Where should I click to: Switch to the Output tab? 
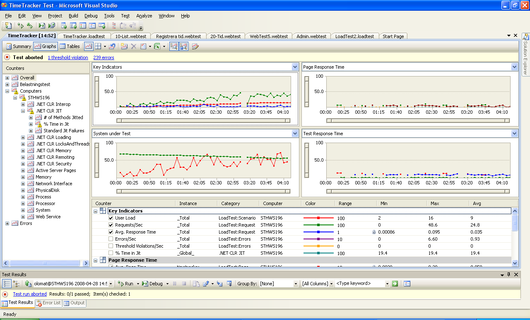click(x=75, y=303)
